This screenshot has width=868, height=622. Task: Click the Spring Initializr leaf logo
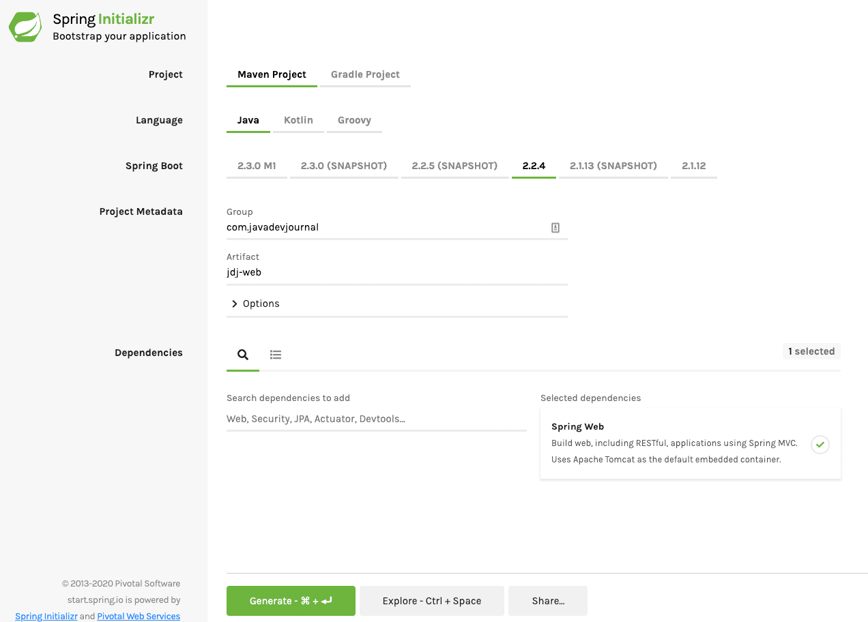click(25, 26)
